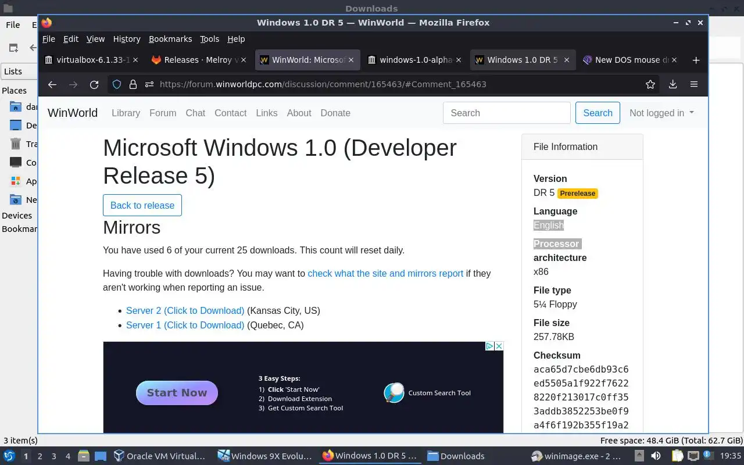Open the Firefox hamburger application menu
Image resolution: width=744 pixels, height=465 pixels.
pyautogui.click(x=694, y=84)
